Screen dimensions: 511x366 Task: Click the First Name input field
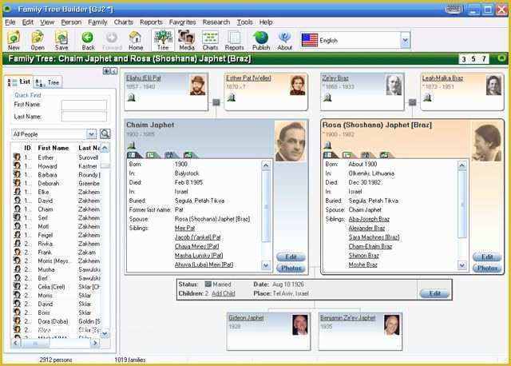pyautogui.click(x=84, y=105)
